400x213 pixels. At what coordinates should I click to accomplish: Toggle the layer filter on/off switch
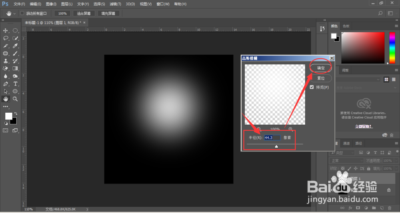(x=397, y=152)
